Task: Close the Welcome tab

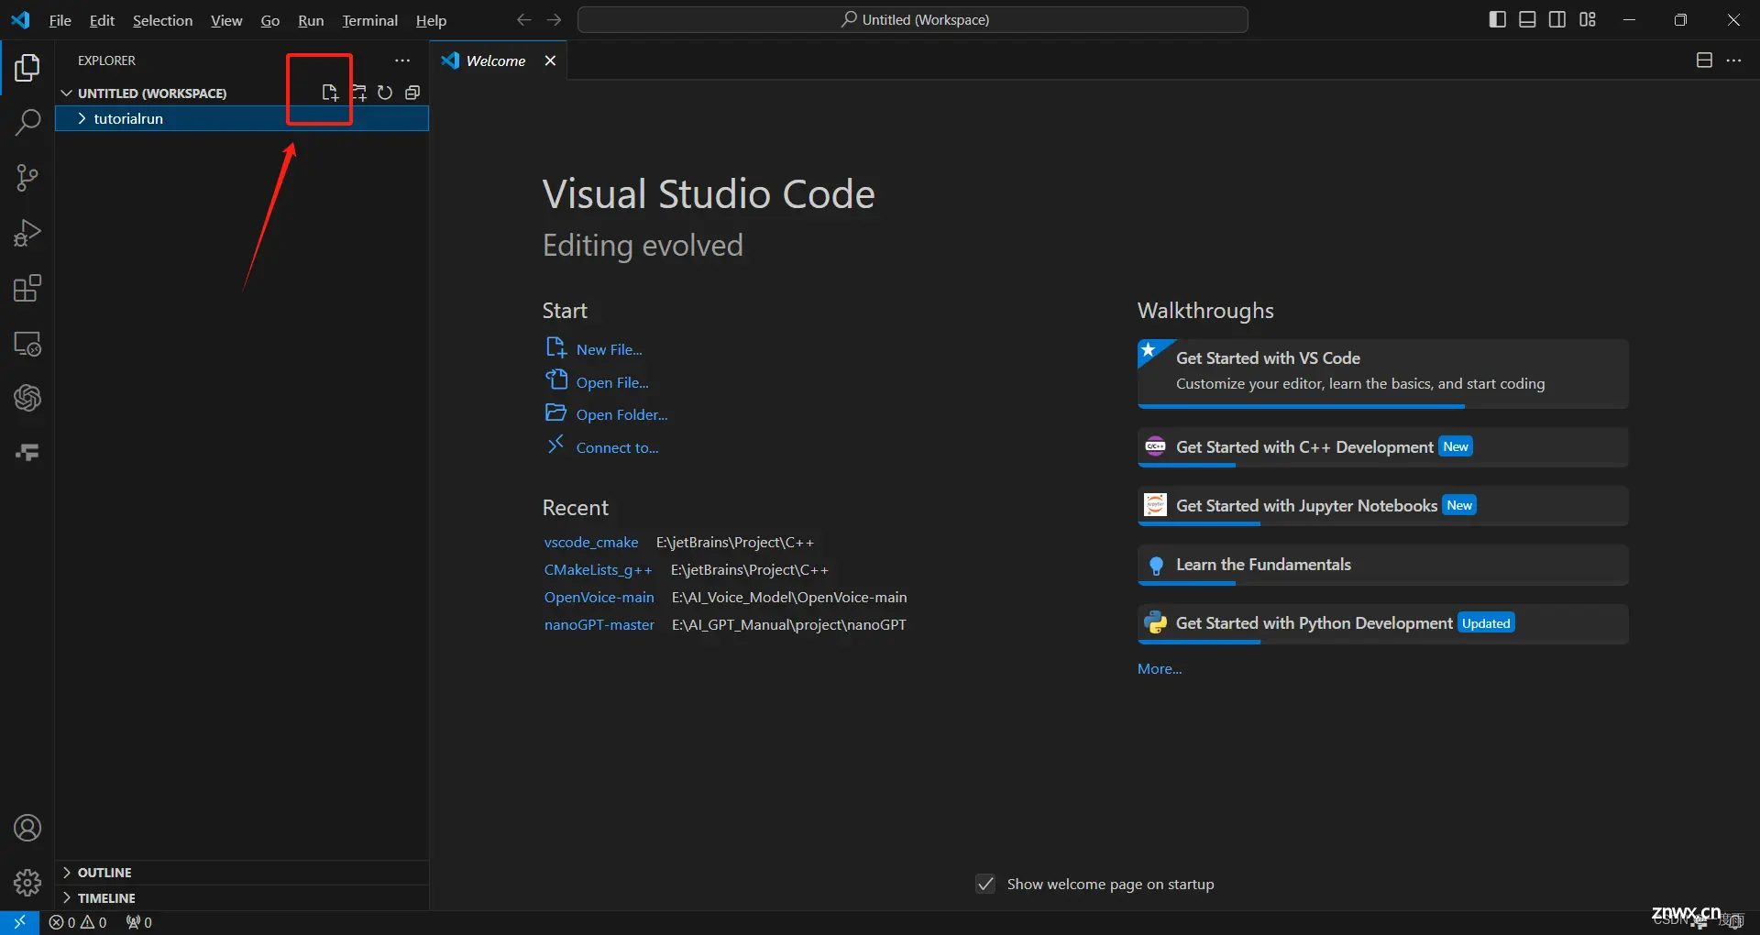Action: pos(550,60)
